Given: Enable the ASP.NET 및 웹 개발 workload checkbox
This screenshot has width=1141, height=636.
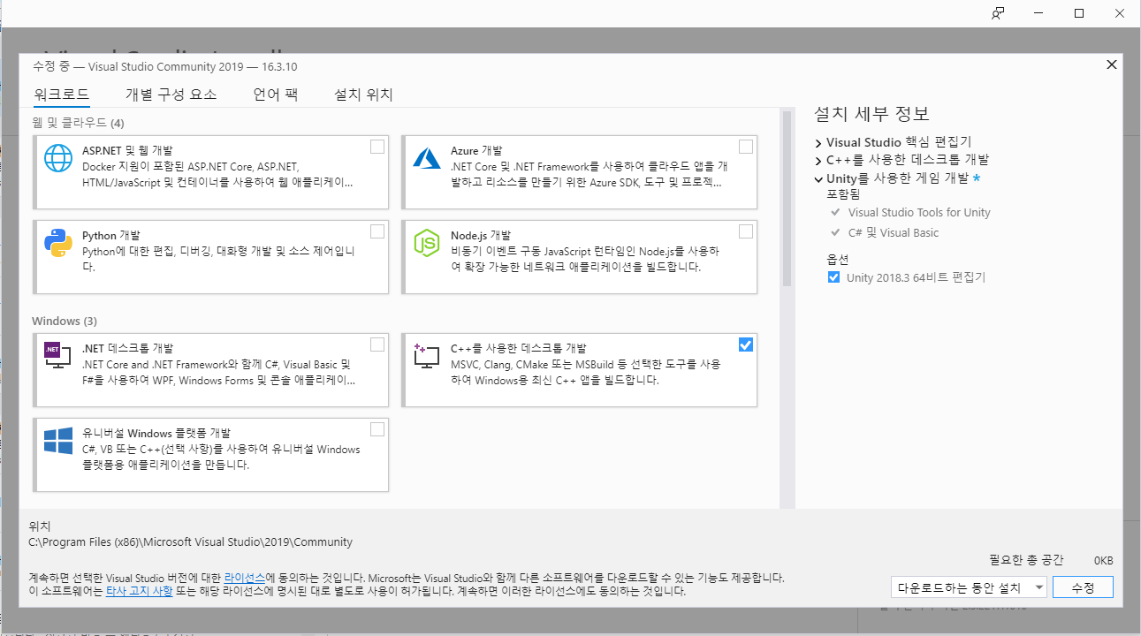Looking at the screenshot, I should click(377, 147).
